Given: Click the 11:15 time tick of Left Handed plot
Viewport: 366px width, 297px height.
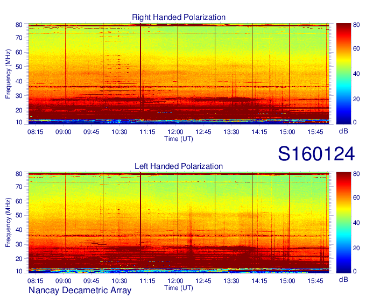Looking at the screenshot, I should tap(147, 281).
